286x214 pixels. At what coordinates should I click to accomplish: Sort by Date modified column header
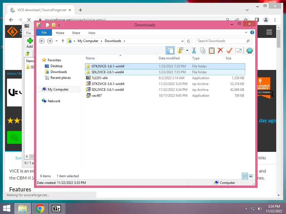point(173,58)
